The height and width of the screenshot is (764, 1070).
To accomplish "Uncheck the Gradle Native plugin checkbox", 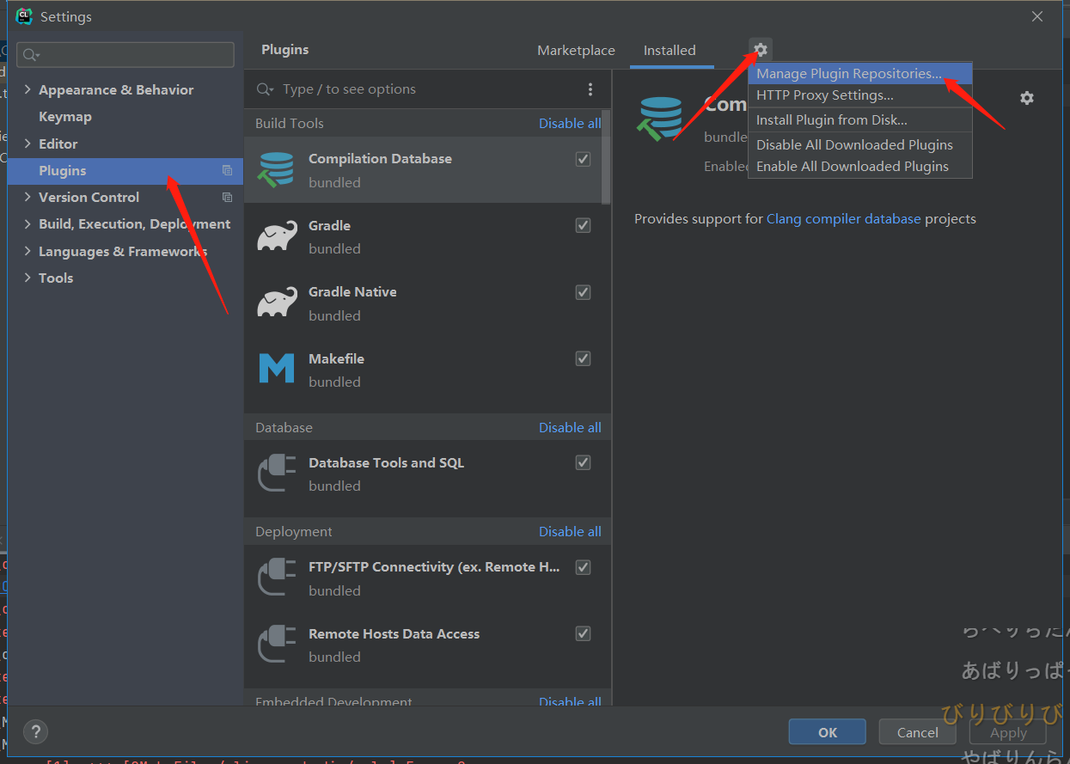I will coord(583,292).
